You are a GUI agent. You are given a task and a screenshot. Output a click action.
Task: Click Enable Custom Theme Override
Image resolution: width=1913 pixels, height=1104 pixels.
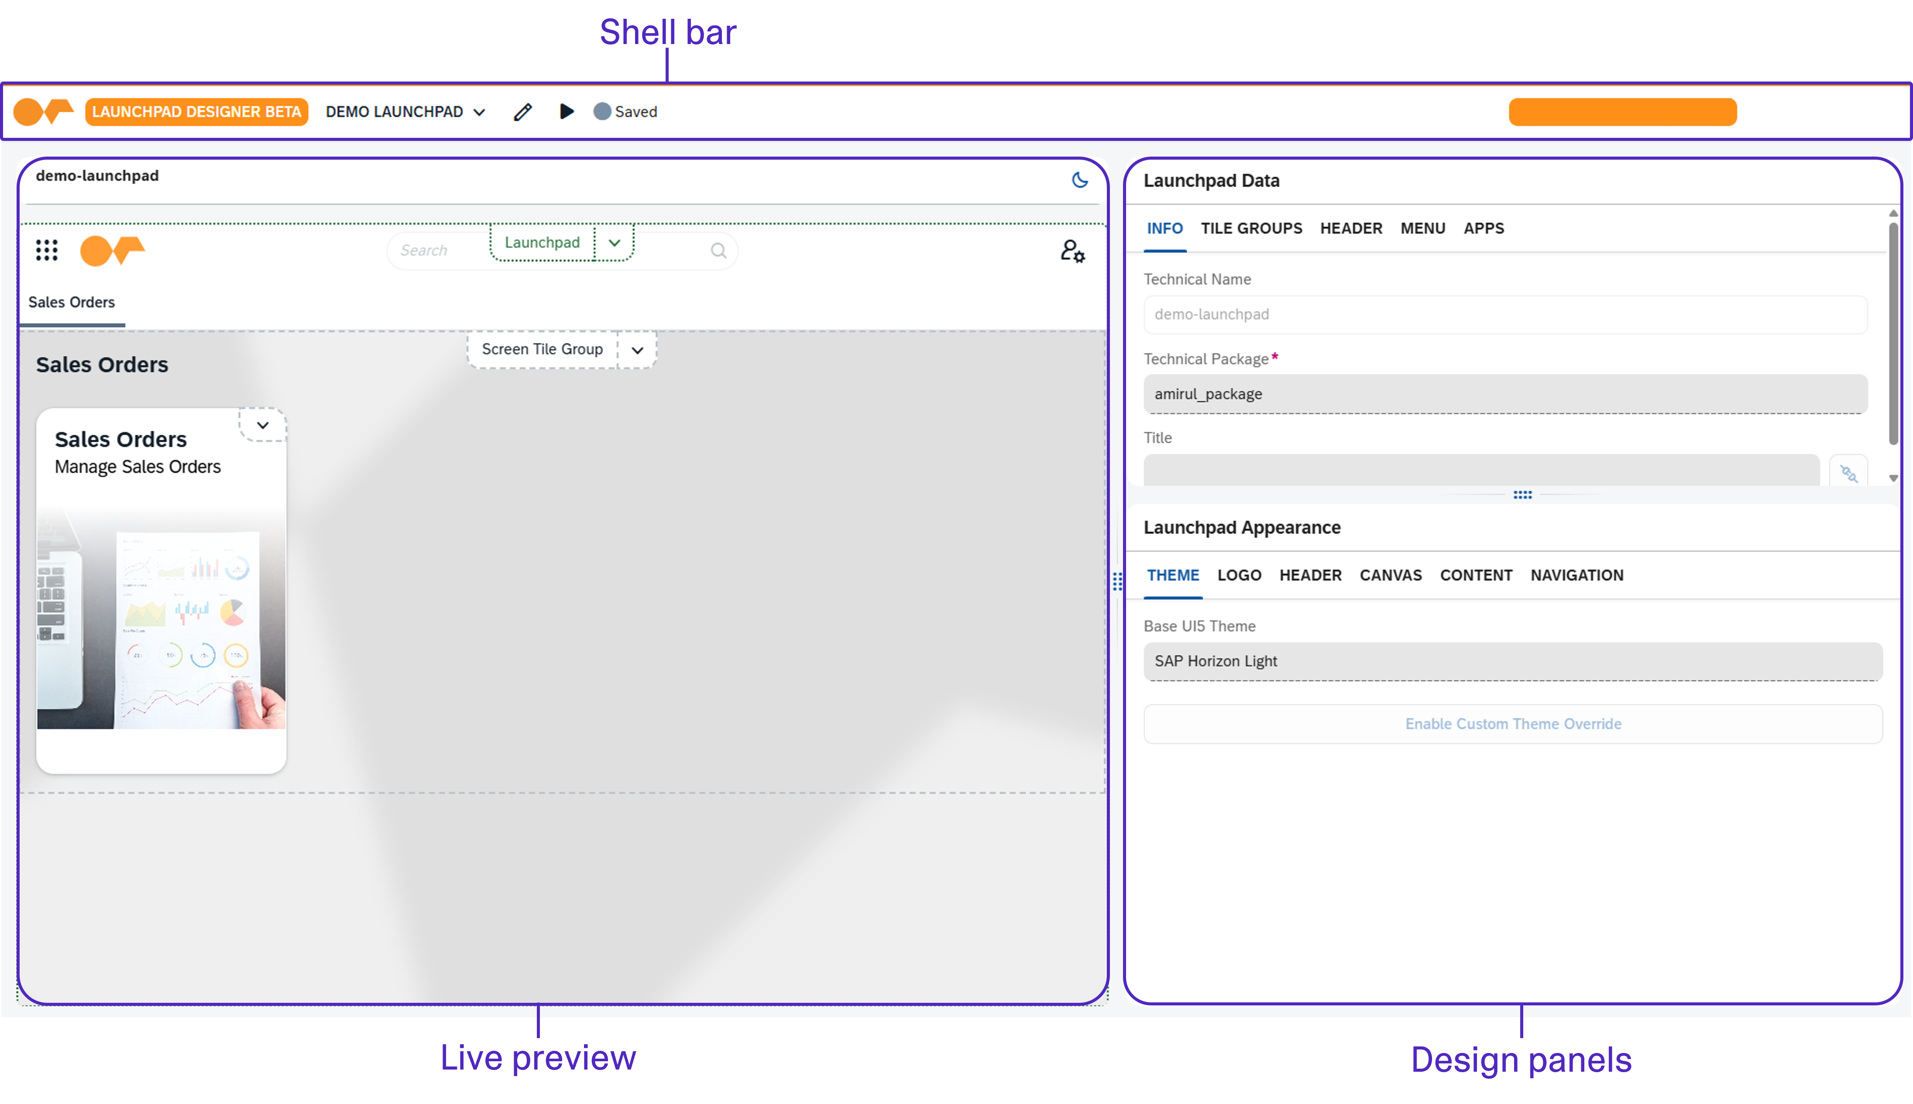[x=1512, y=724]
